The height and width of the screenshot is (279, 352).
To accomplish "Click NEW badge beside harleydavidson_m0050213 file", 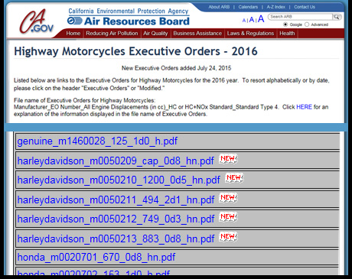I will pyautogui.click(x=228, y=236).
